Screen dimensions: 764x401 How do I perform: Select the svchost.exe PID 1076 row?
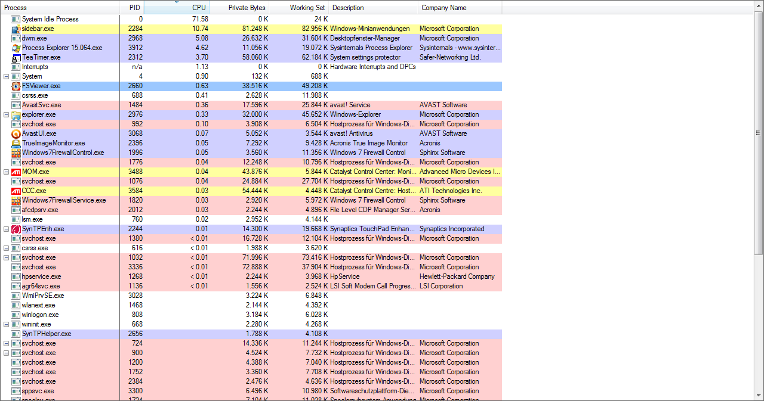click(251, 181)
